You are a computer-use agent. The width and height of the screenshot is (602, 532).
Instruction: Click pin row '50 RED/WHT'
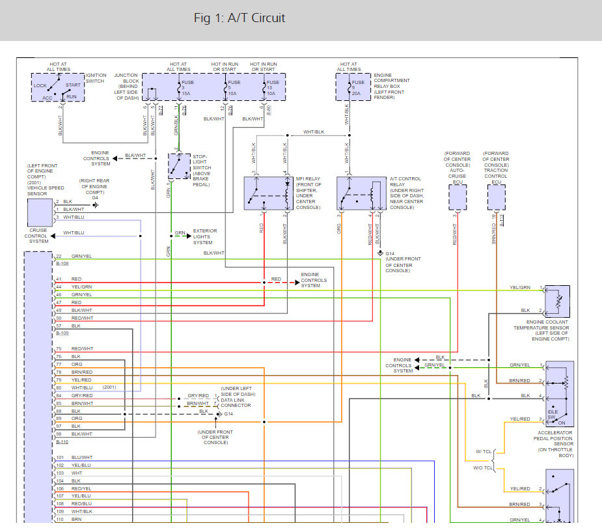tap(74, 318)
